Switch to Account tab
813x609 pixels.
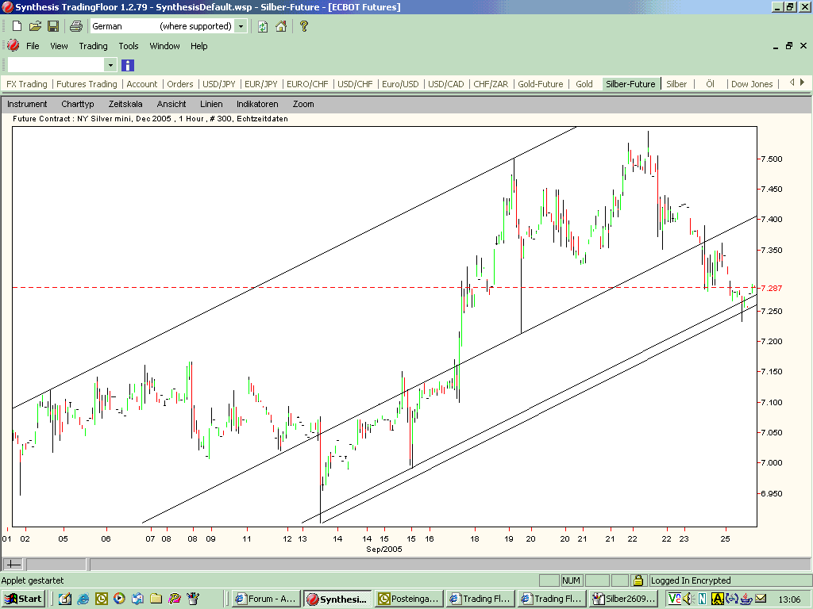click(x=141, y=84)
